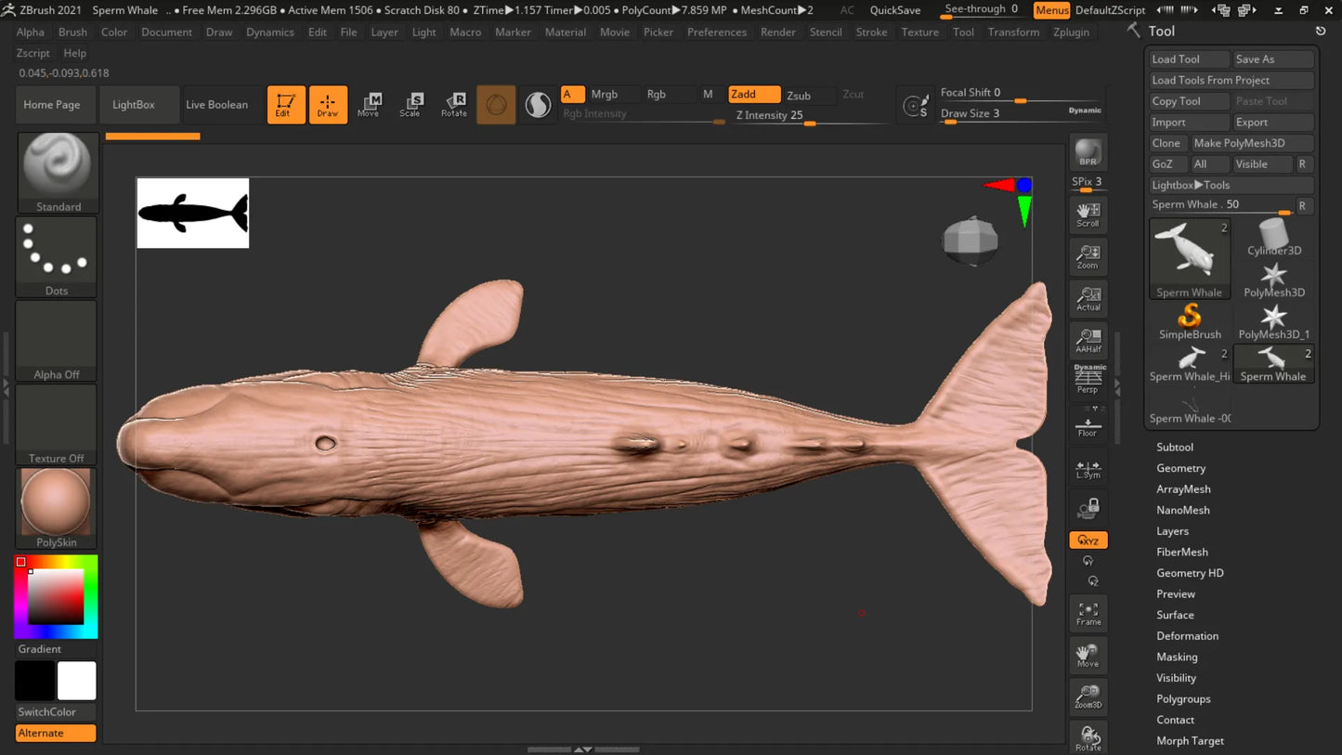1342x755 pixels.
Task: Adjust the Draw Size slider
Action: [1021, 114]
